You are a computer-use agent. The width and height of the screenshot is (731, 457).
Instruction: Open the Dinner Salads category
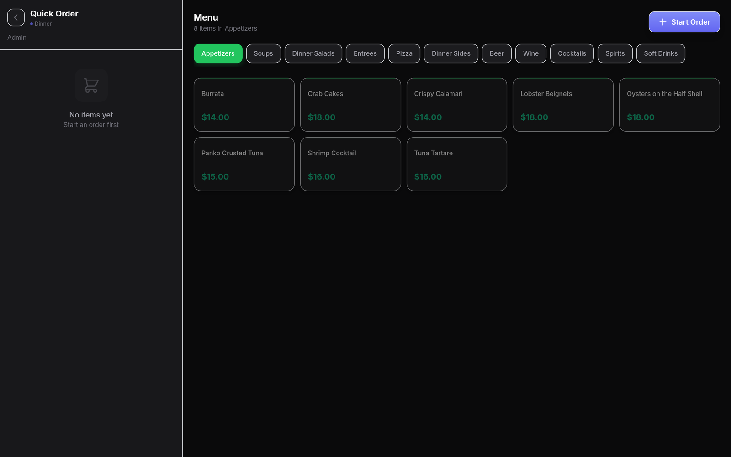tap(313, 53)
